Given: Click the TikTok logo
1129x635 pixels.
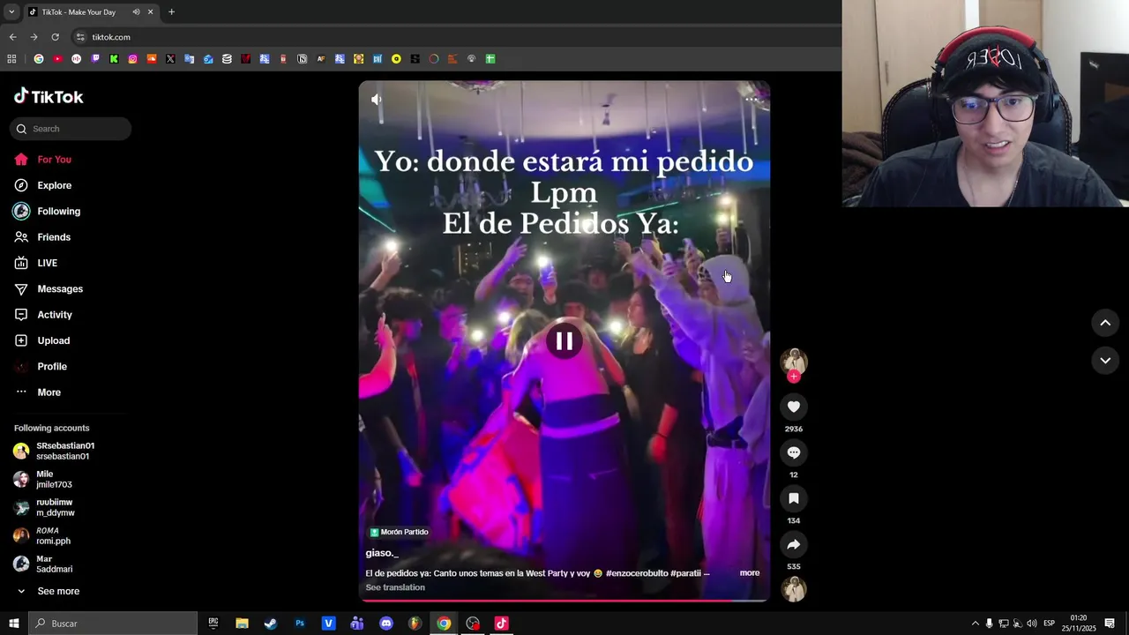Looking at the screenshot, I should pyautogui.click(x=49, y=96).
